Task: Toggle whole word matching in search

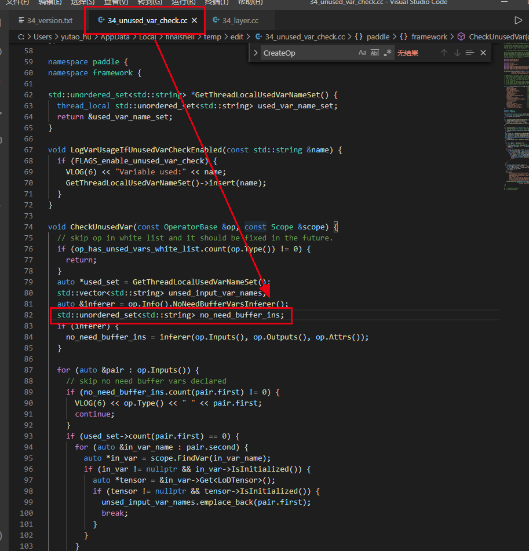Action: tap(375, 52)
